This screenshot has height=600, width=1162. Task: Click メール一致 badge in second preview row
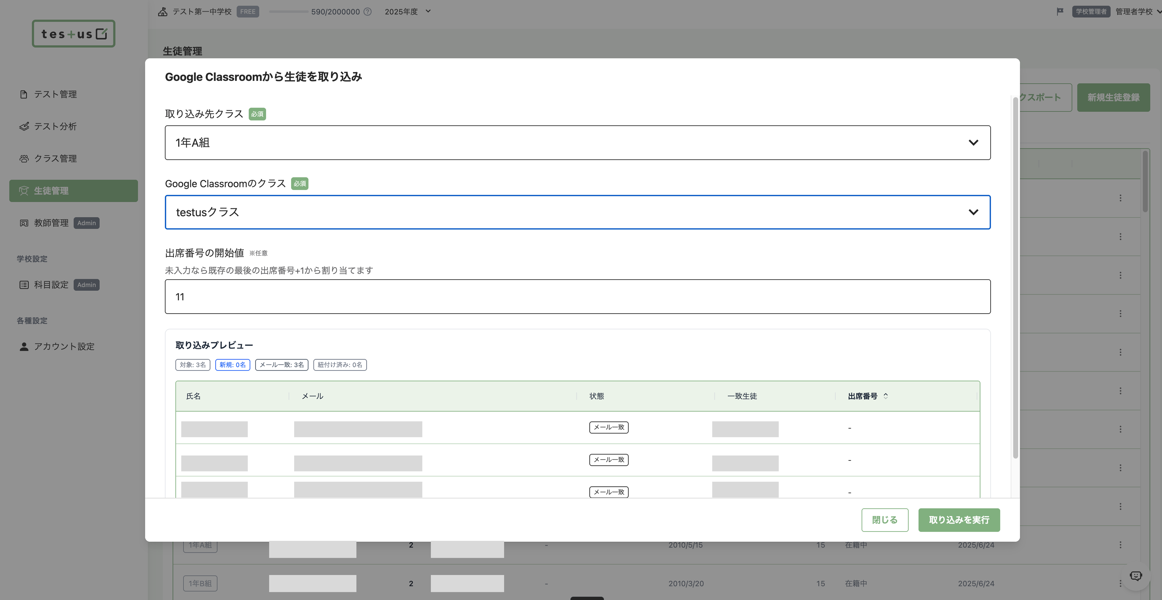(609, 460)
